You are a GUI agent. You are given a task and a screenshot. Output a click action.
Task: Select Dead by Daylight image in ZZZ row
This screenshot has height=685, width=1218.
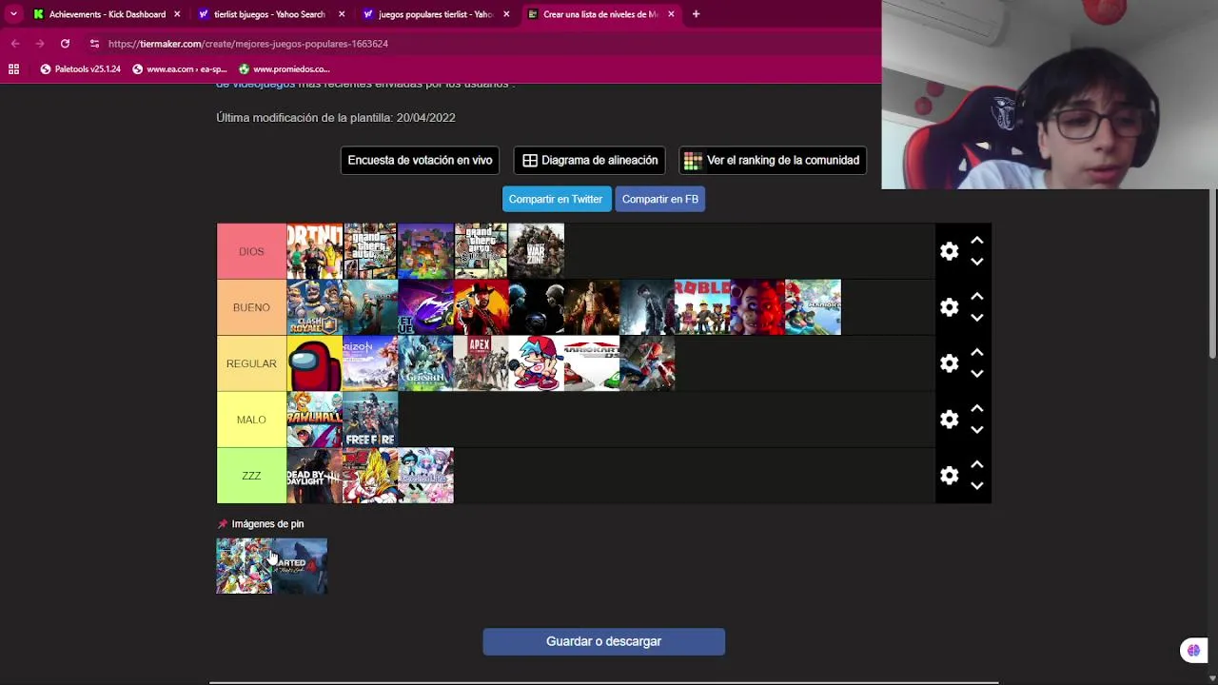(315, 476)
